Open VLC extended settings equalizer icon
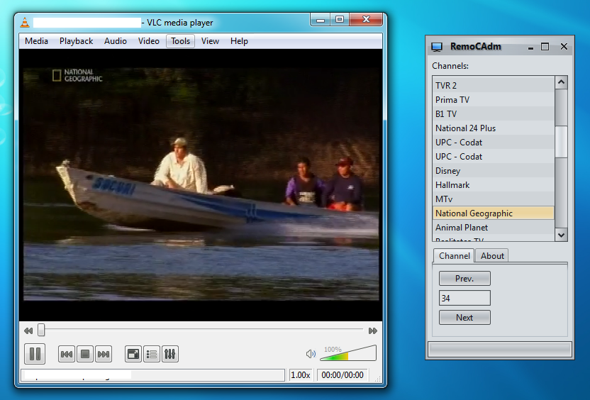The width and height of the screenshot is (590, 400). point(170,354)
